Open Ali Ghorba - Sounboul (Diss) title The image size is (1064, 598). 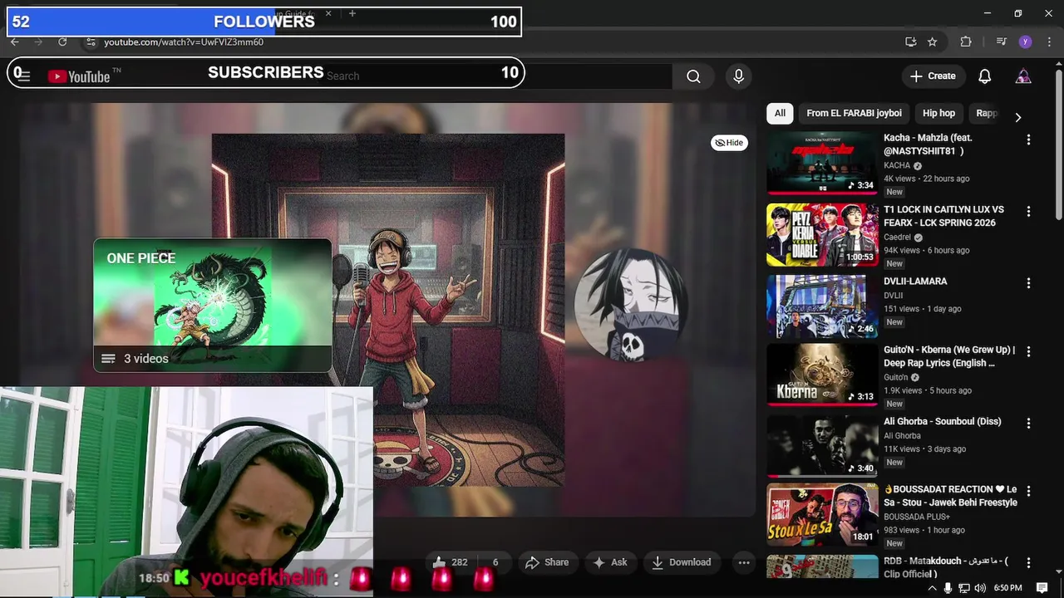[x=943, y=422]
